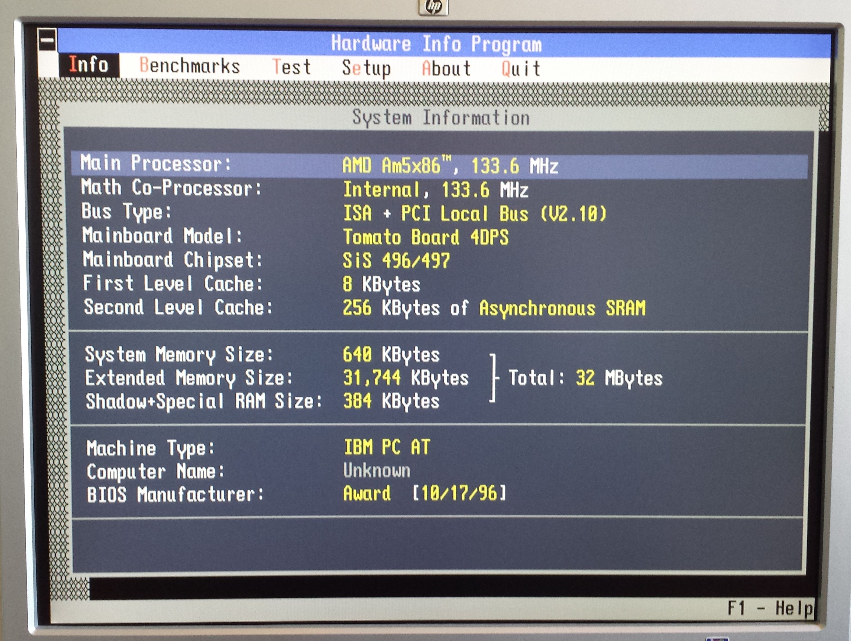851x641 pixels.
Task: Click the 8 KBytes cache value
Action: point(382,284)
